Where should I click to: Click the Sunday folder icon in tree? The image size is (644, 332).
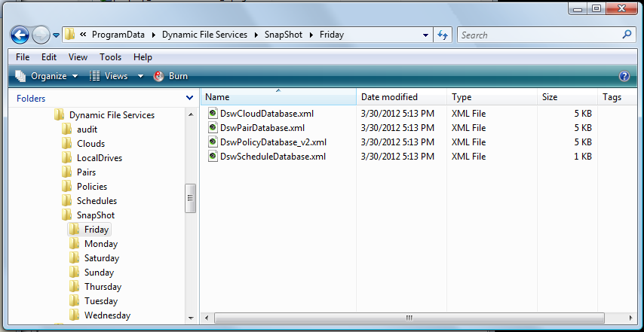[x=74, y=273]
